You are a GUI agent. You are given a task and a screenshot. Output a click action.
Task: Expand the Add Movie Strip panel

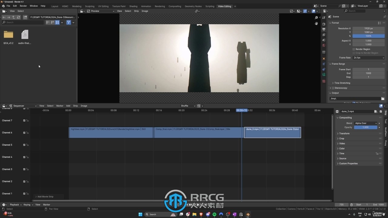coord(45,197)
